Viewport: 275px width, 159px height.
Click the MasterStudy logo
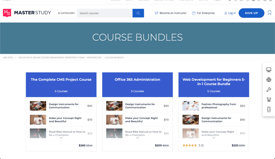[27, 13]
